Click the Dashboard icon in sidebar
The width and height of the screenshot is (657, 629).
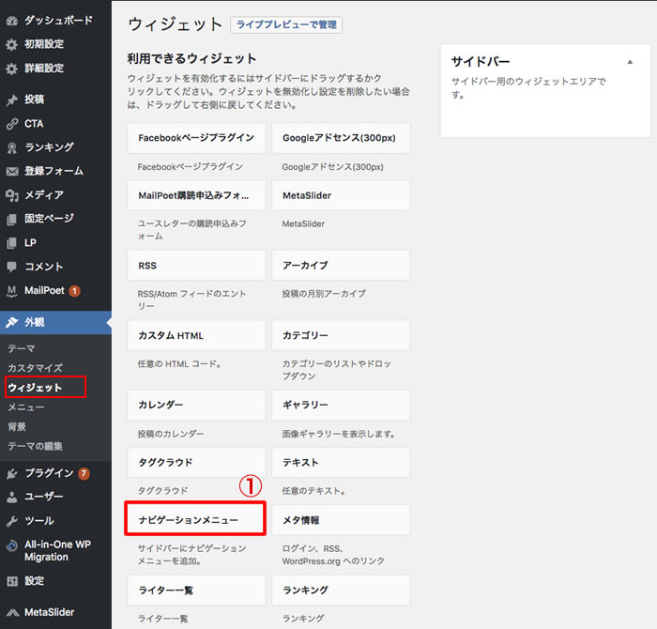click(11, 20)
